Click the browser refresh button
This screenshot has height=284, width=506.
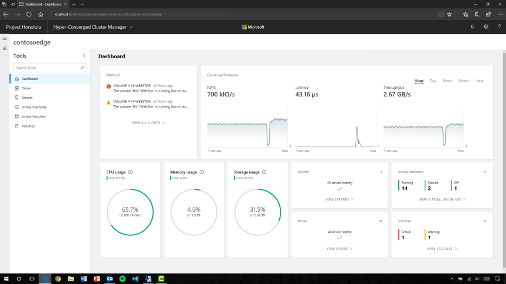(29, 14)
